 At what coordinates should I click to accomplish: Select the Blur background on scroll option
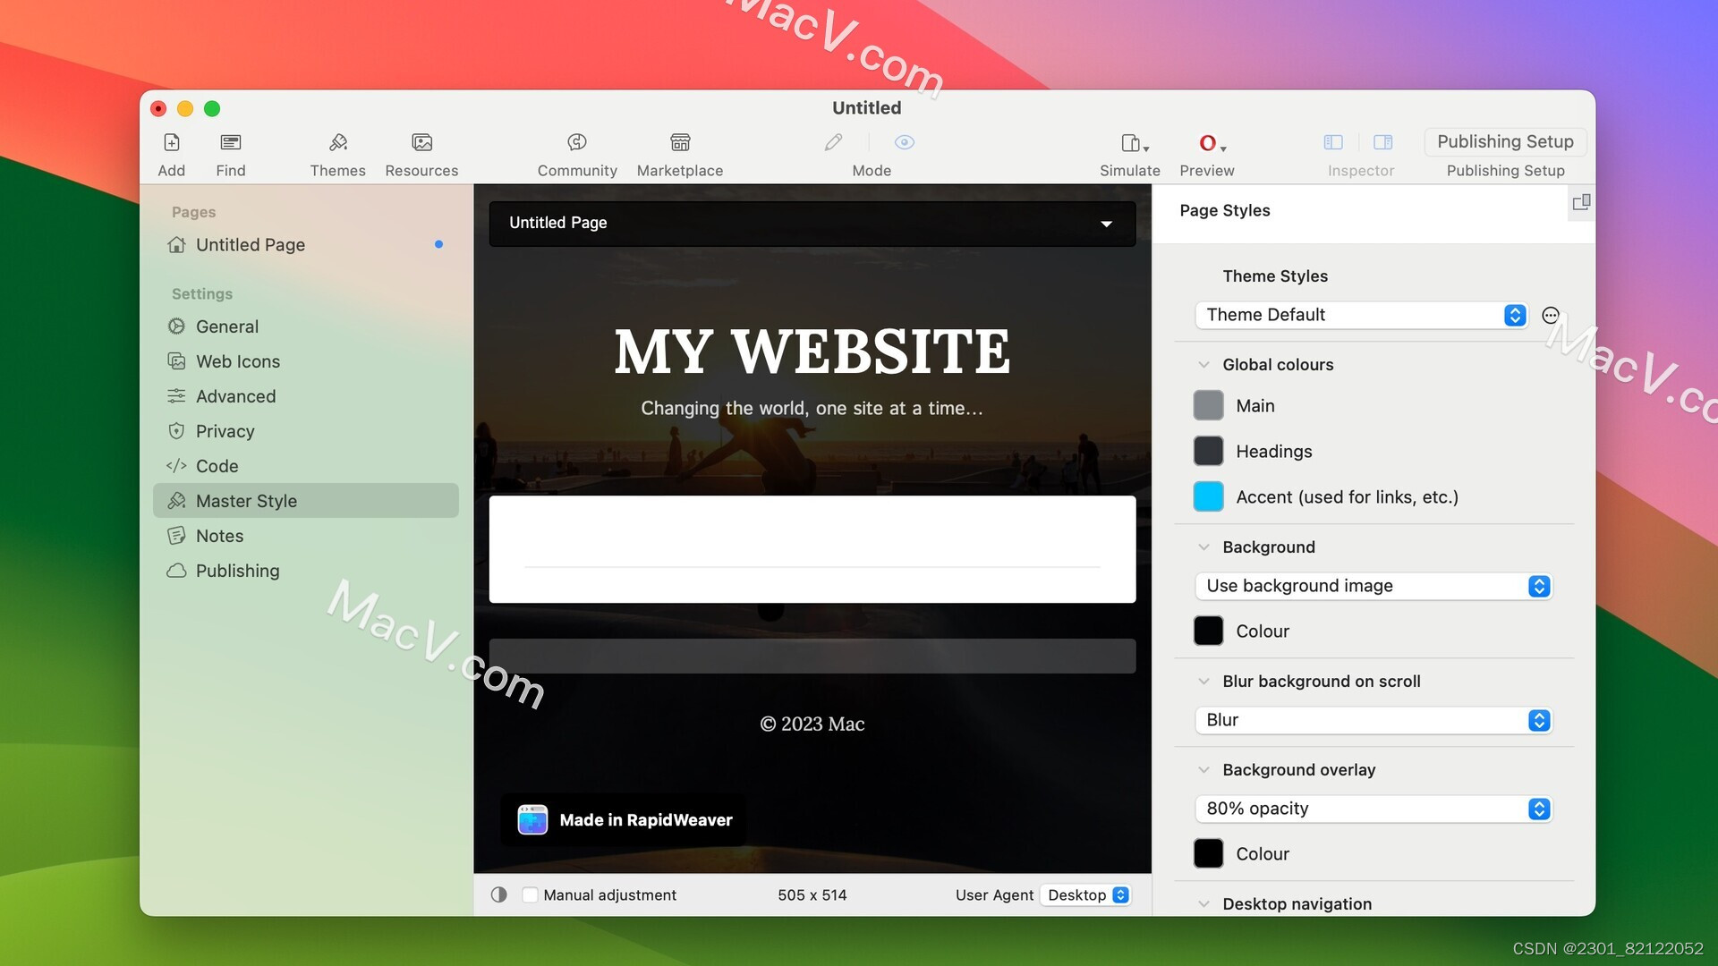click(x=1372, y=720)
